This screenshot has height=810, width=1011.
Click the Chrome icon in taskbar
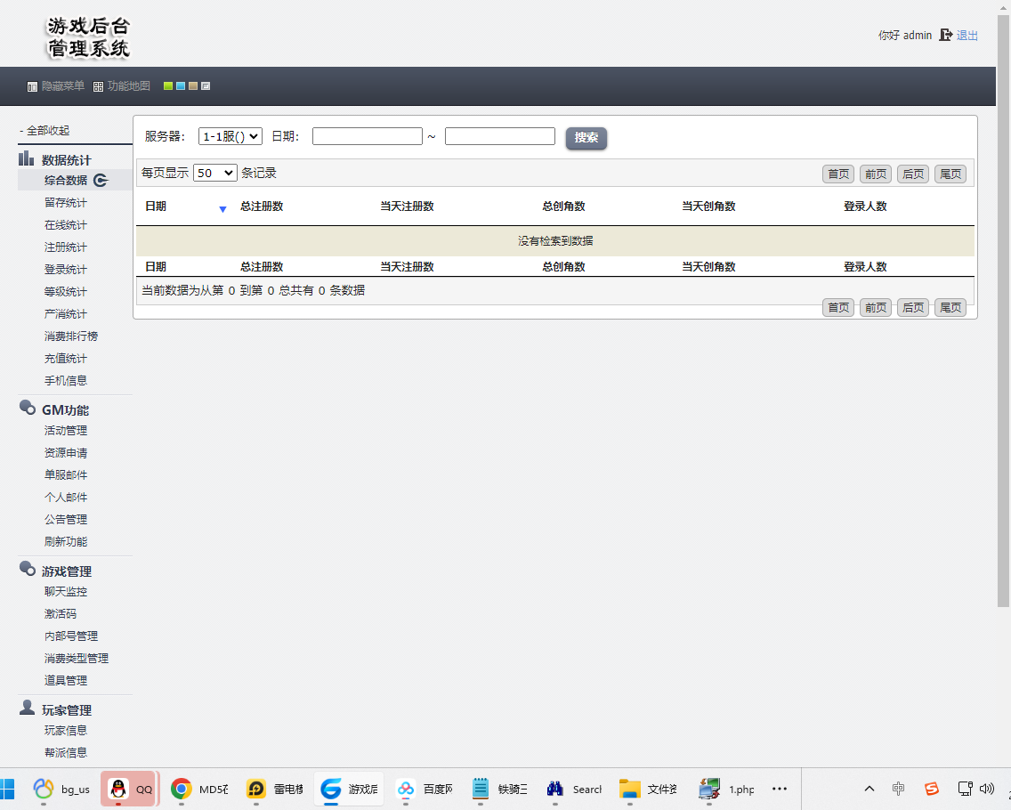182,789
